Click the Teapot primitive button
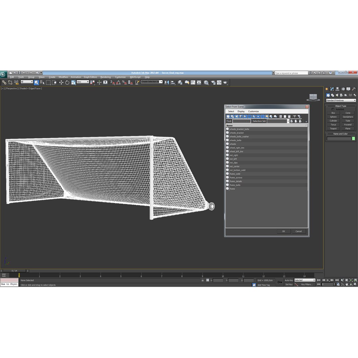This screenshot has width=358, height=358. point(333,129)
